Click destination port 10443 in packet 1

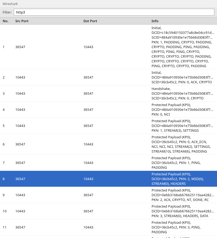click(x=88, y=47)
